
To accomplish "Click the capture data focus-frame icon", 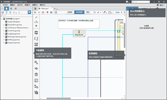I will click(56, 12).
